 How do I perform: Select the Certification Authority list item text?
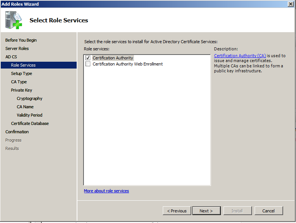113,58
